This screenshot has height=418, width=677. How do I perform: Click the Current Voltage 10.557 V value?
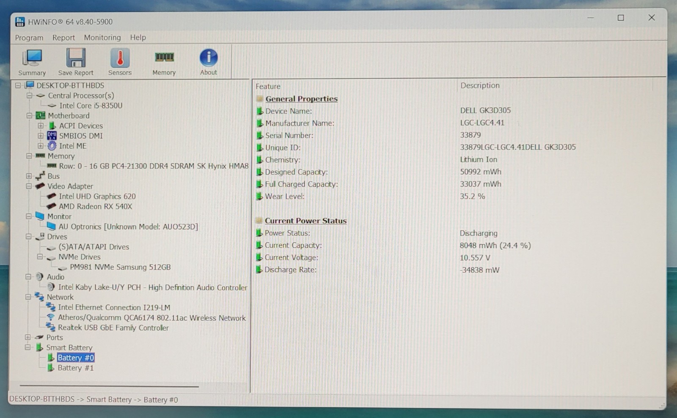[x=475, y=258]
